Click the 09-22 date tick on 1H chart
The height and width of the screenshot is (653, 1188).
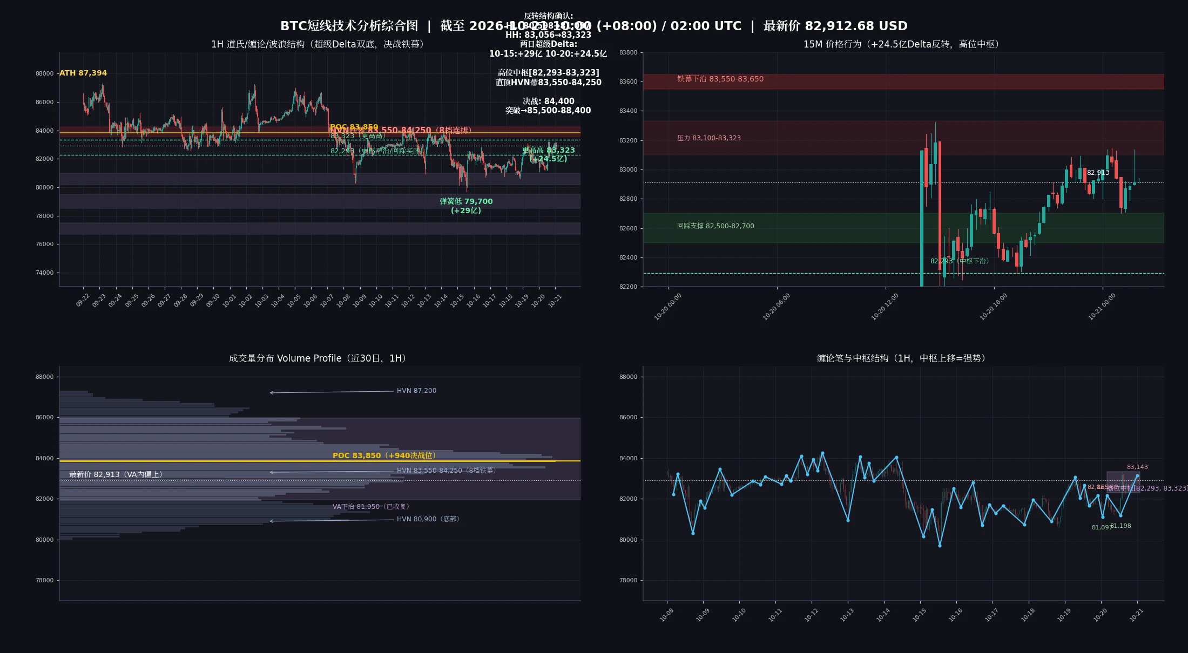point(83,301)
